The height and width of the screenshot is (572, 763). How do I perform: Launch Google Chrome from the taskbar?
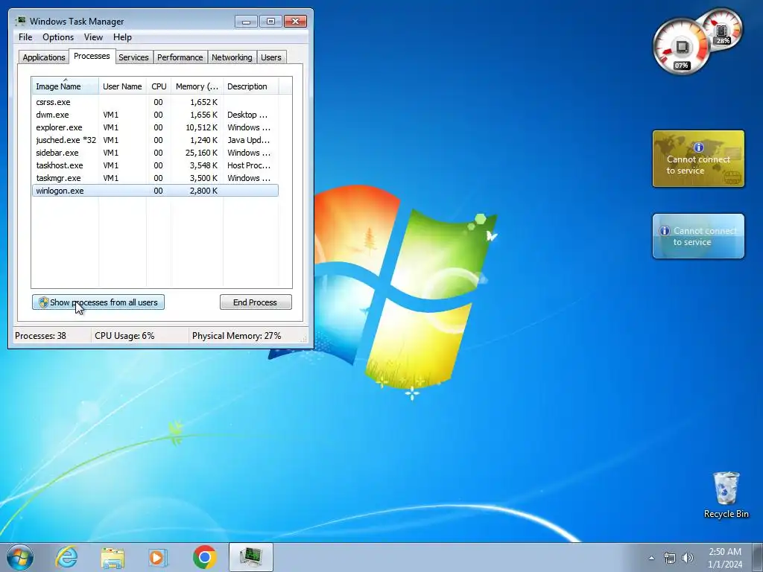coord(204,557)
